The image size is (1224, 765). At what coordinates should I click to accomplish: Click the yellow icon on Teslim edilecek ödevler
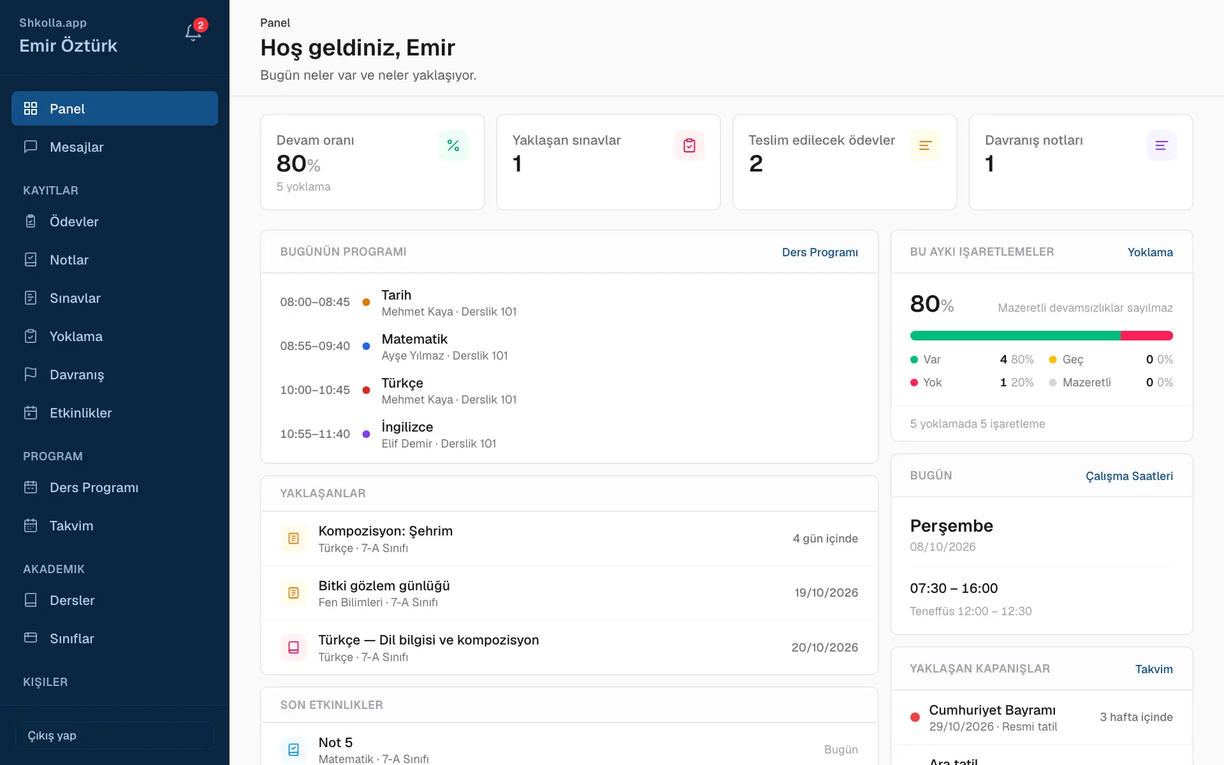click(926, 145)
